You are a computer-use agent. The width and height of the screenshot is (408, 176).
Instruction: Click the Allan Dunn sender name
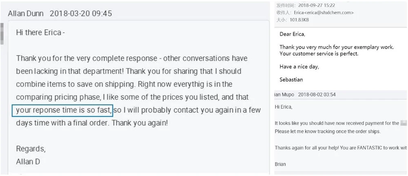coord(26,13)
